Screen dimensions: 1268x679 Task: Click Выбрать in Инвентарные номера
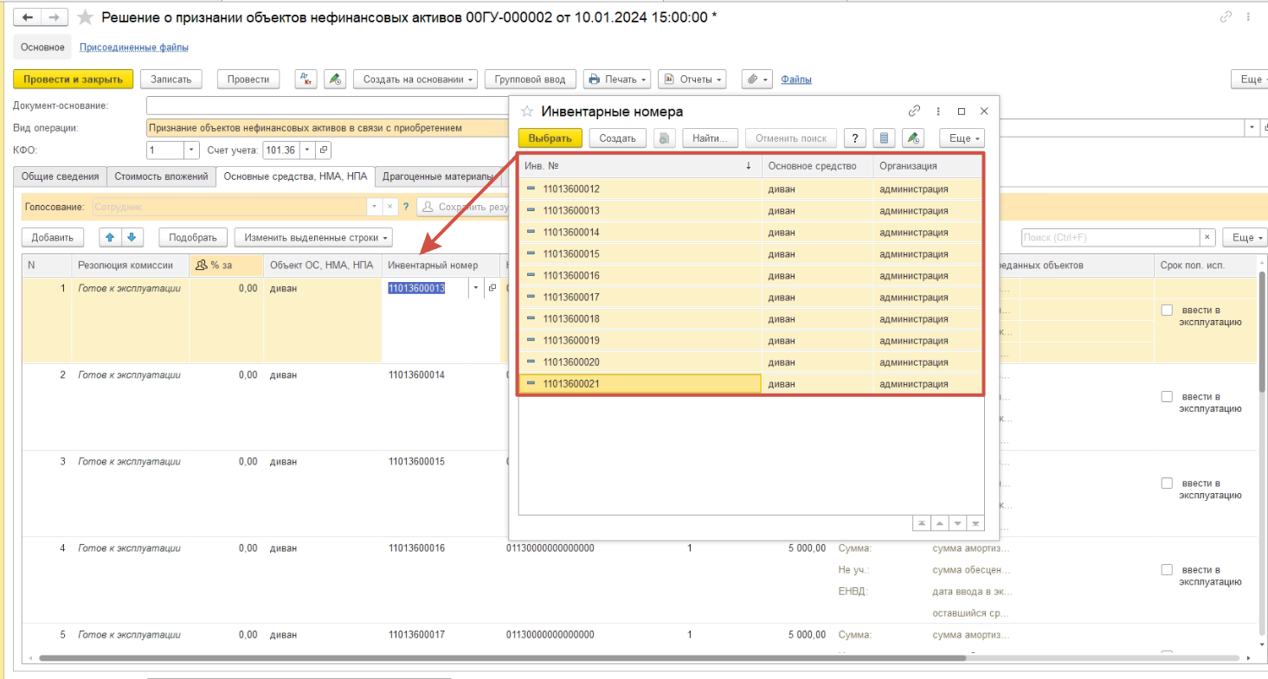[x=550, y=138]
